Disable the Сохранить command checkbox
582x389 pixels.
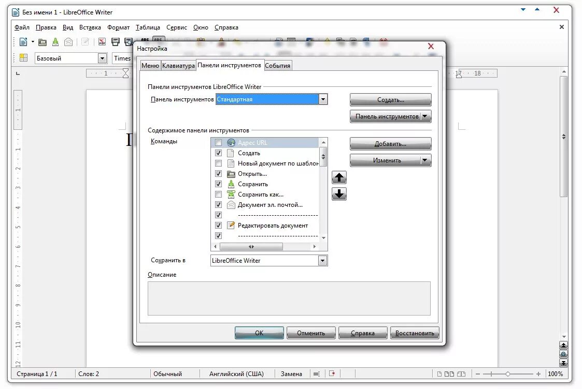[219, 184]
